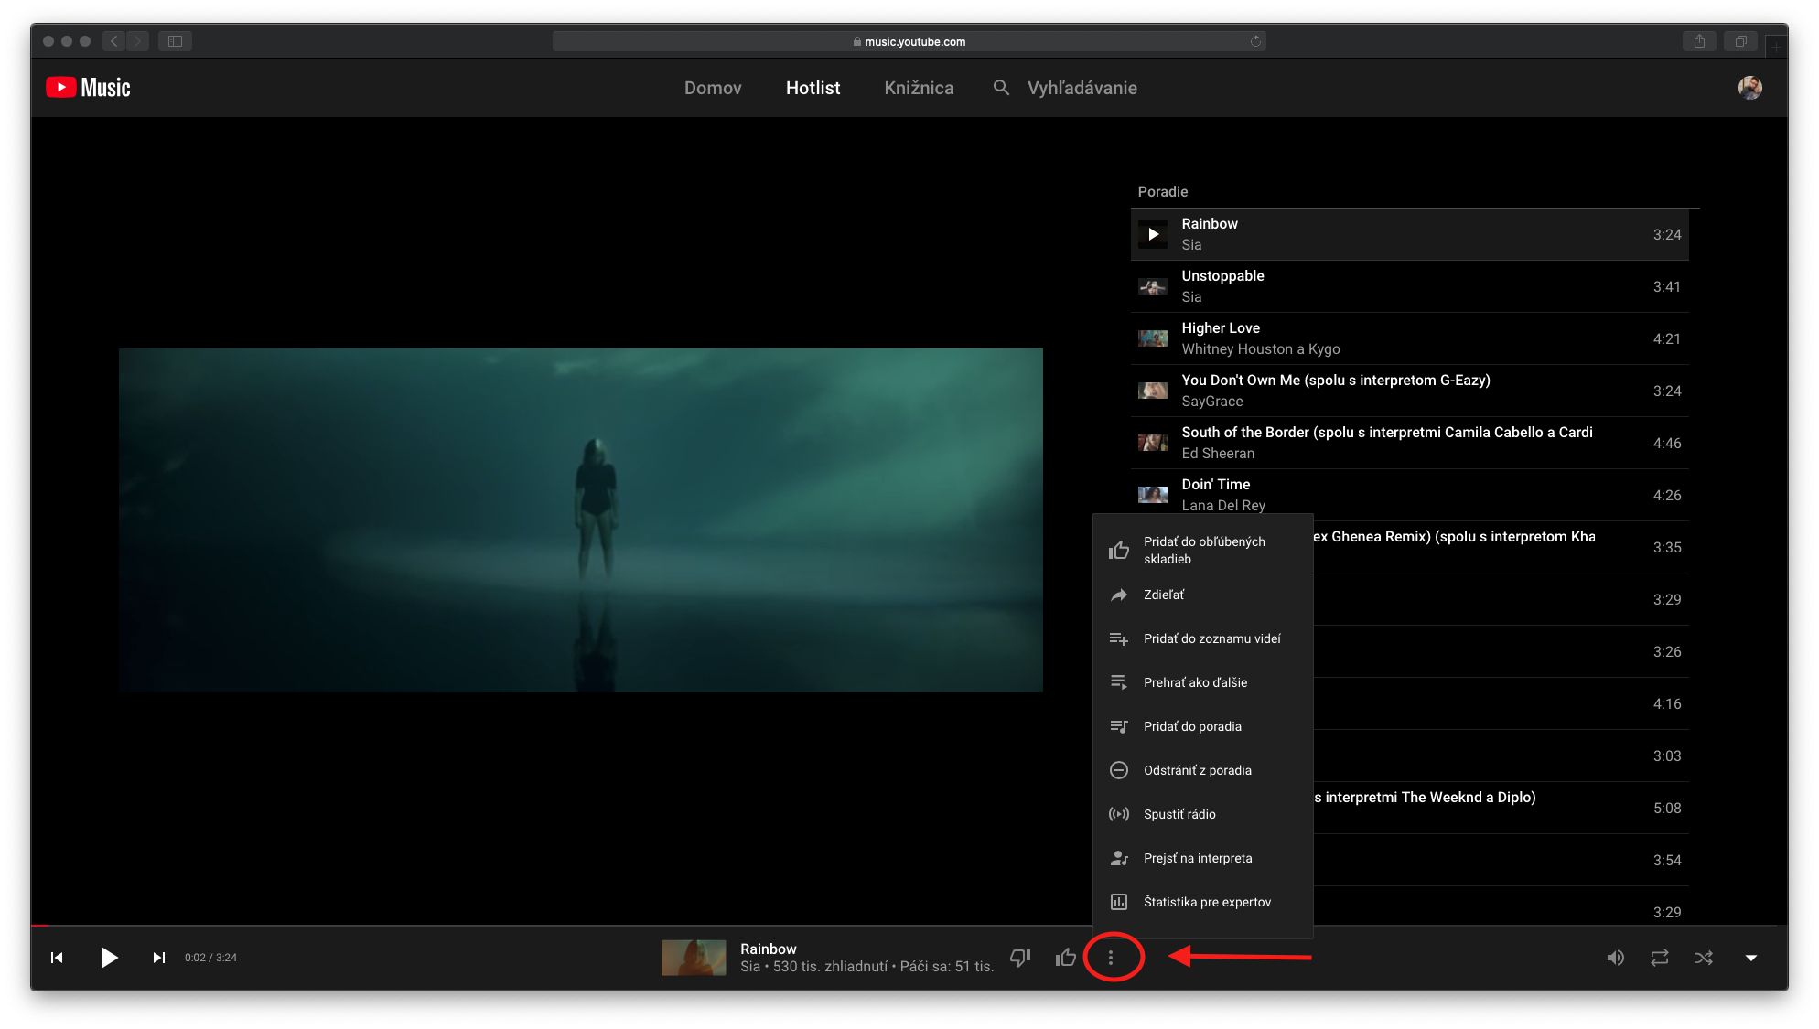Open the Safari share button
This screenshot has width=1819, height=1029.
pos(1699,41)
